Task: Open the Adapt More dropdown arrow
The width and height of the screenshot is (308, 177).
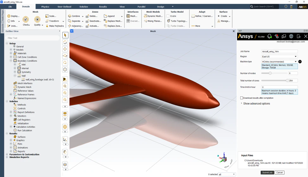Action: (212, 26)
